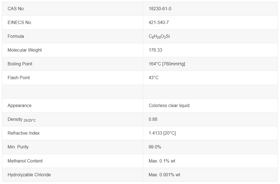Click the Methanol Content max value

(162, 161)
